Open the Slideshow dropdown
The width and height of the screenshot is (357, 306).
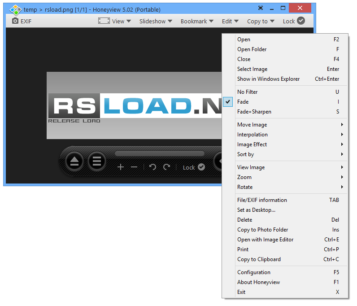[x=156, y=21]
